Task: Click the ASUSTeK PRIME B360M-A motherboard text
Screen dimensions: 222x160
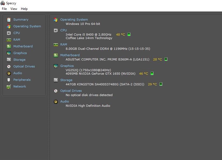Action: [108, 59]
